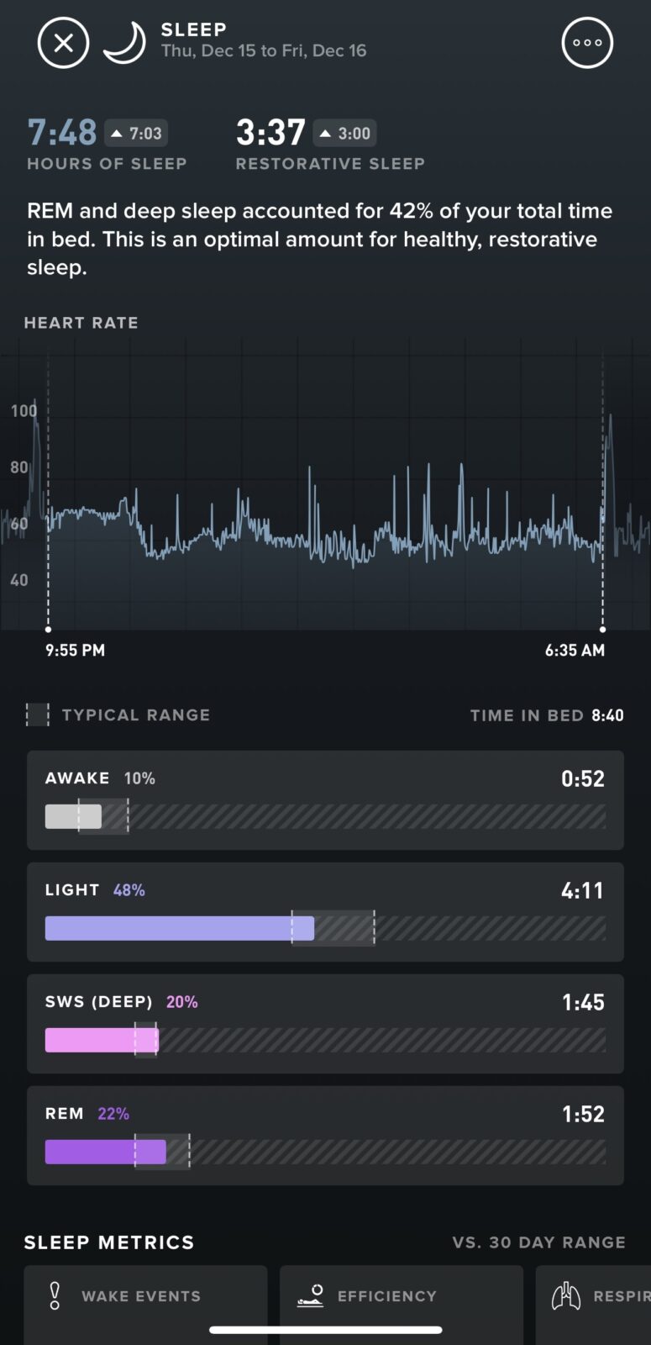Tap the 1:52 REM duration
651x1345 pixels.
point(583,1114)
